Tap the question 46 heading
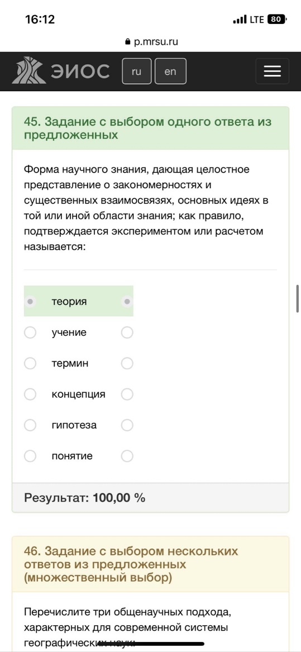301x652 pixels. pyautogui.click(x=131, y=564)
